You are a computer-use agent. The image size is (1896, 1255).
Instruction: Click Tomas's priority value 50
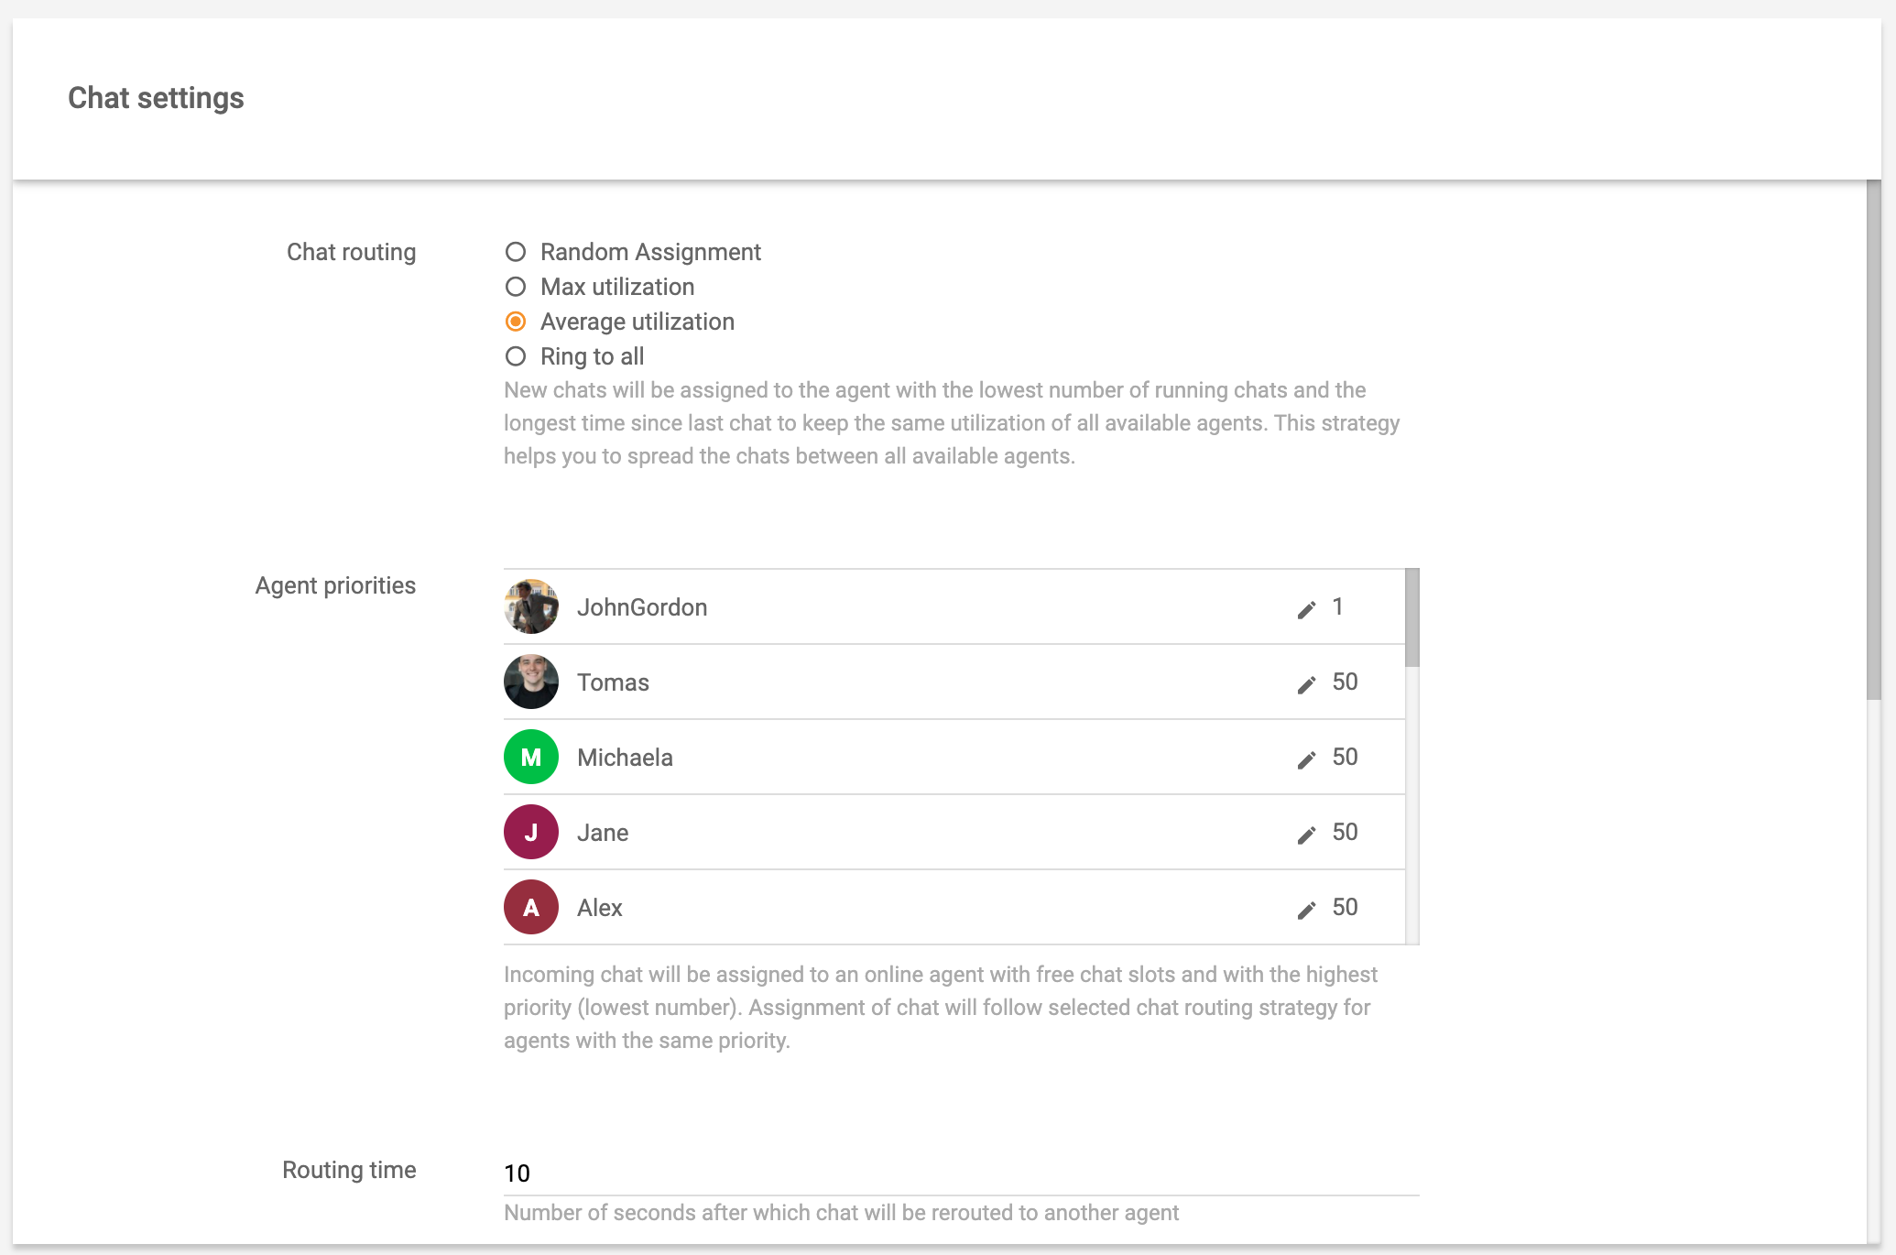pos(1344,682)
